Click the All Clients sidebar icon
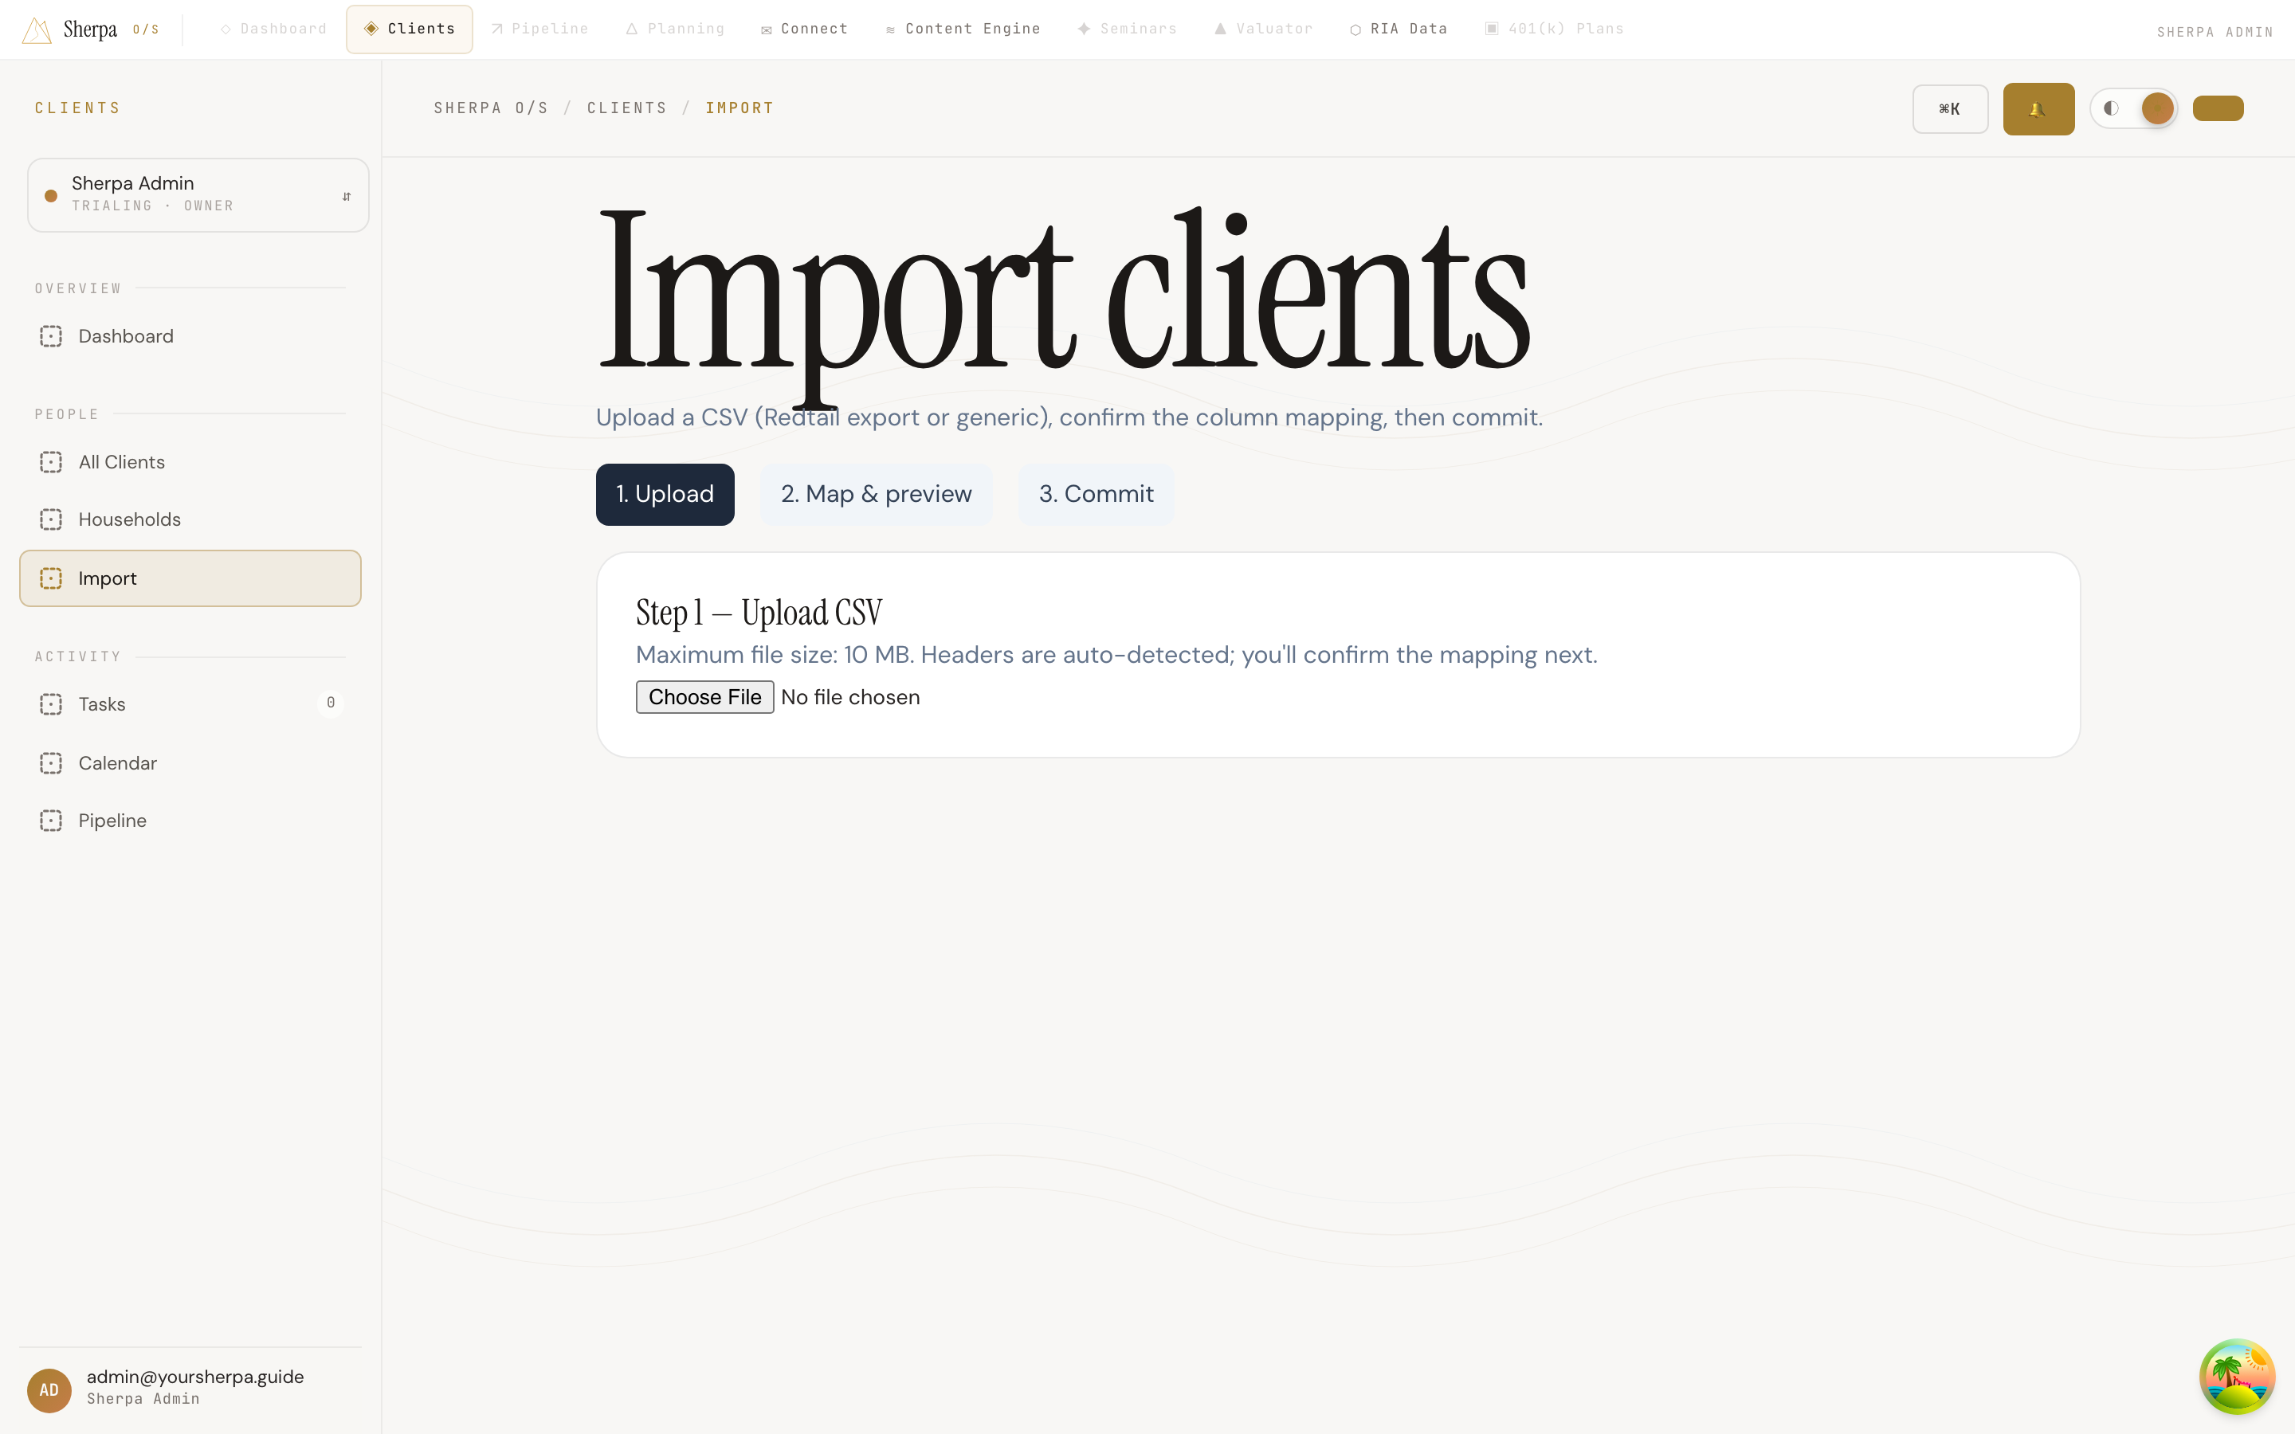Viewport: 2295px width, 1434px height. tap(51, 462)
